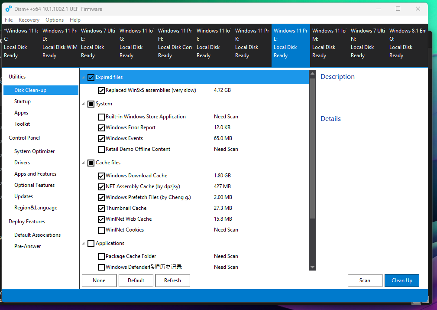
Task: Open Appxs in the sidebar
Action: pos(21,113)
